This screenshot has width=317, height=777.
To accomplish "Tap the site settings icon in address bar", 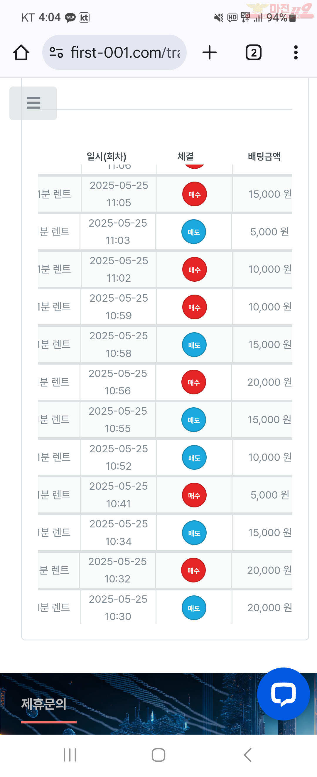I will (56, 52).
